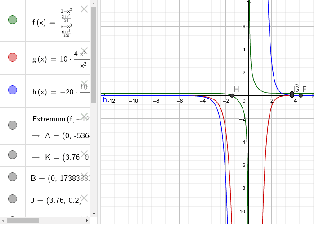Click the vertical scrollbar thumb of algebra panel
315x225 pixels.
click(x=94, y=54)
